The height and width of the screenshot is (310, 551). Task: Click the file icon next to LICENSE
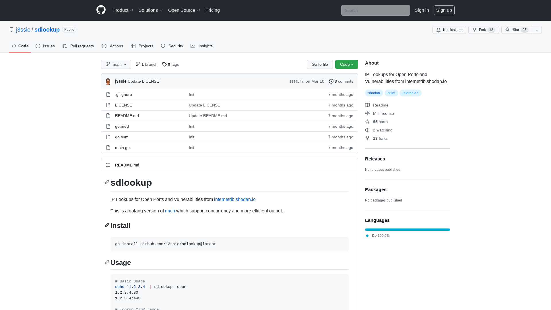108,105
